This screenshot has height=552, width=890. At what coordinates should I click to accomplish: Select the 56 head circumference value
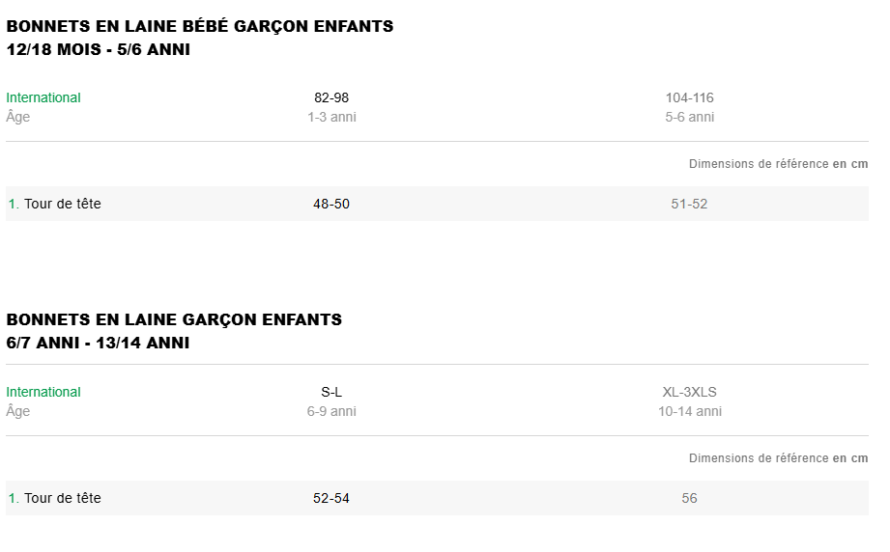[689, 498]
